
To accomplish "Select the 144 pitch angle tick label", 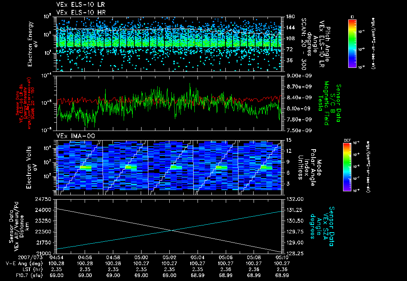I will pyautogui.click(x=291, y=27).
